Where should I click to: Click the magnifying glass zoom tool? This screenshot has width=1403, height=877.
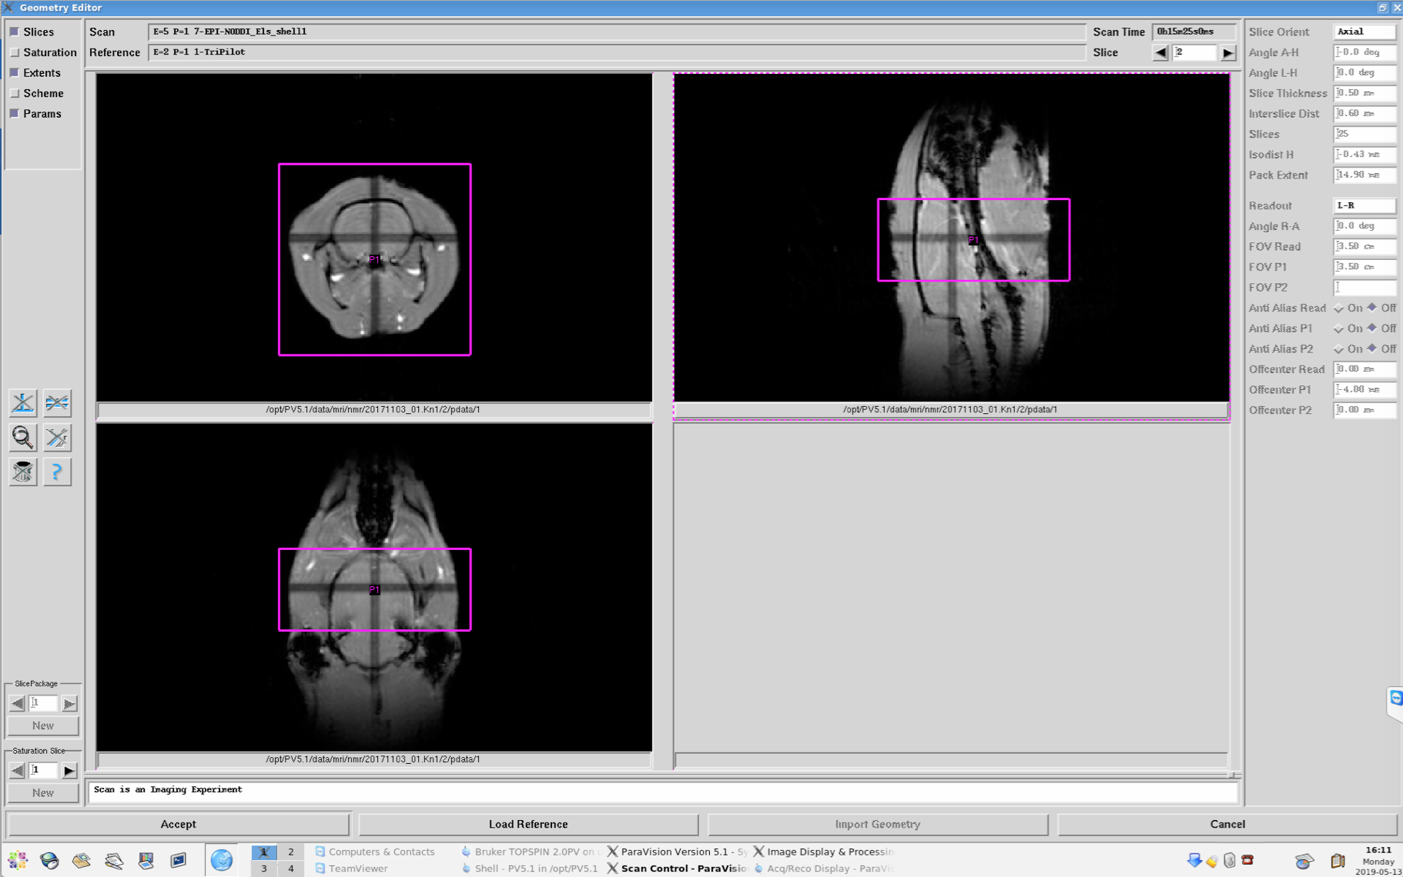coord(22,438)
